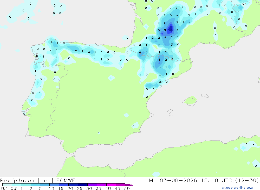This screenshot has height=190, width=260.
Task: Click the 40–45 mm magenta legend swatch
Action: tap(111, 185)
